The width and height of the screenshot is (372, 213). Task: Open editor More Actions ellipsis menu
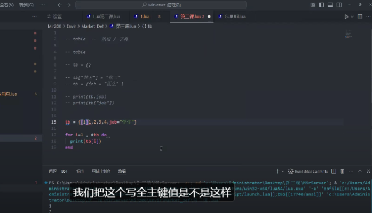click(368, 17)
